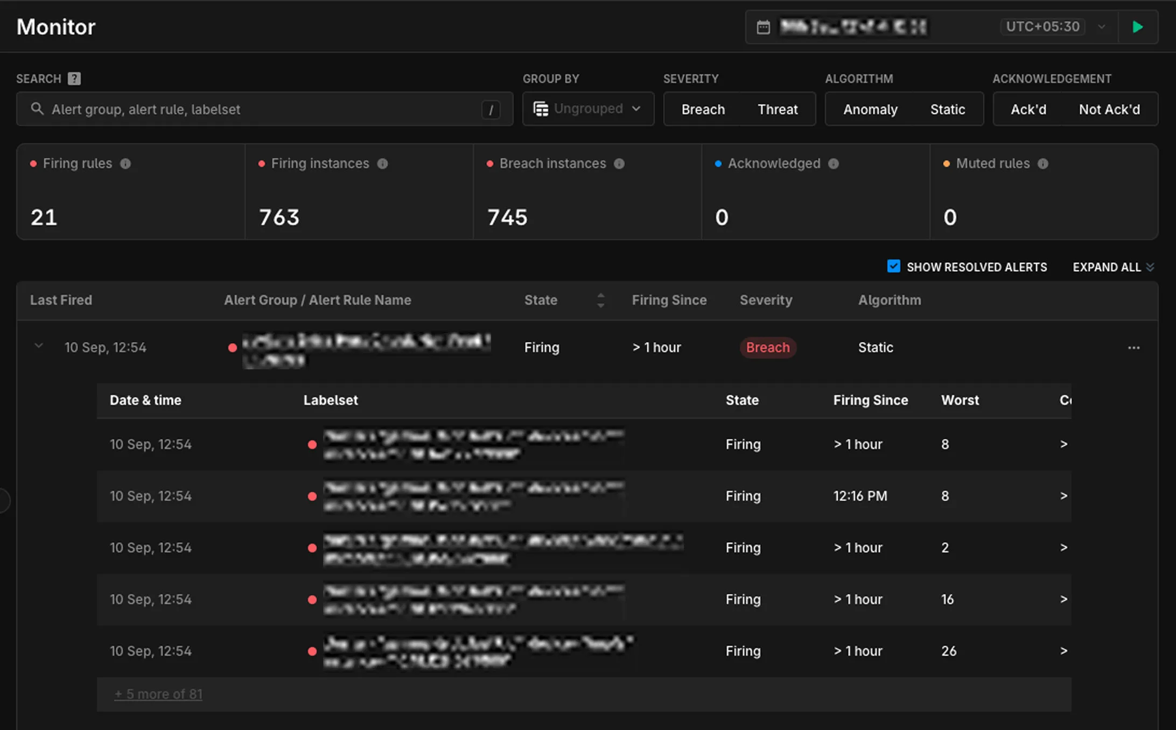Open the calendar date range picker
The width and height of the screenshot is (1176, 730).
pyautogui.click(x=763, y=27)
